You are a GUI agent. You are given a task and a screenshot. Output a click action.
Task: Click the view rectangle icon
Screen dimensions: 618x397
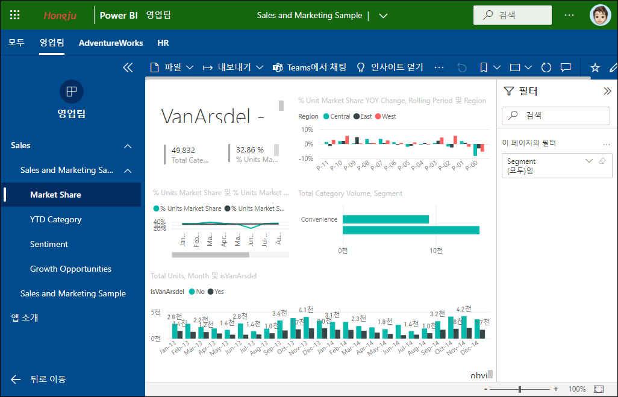pos(515,67)
